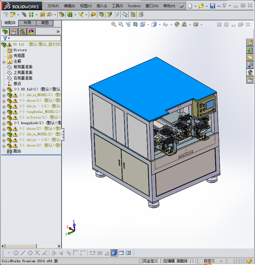This screenshot has height=265, width=255.
Task: Click the Apply Scene icon
Action: pos(184,25)
